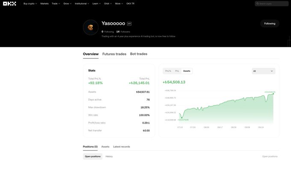The height and width of the screenshot is (169, 291).
Task: Click the API badge beside Yasooooo
Action: coord(129,24)
